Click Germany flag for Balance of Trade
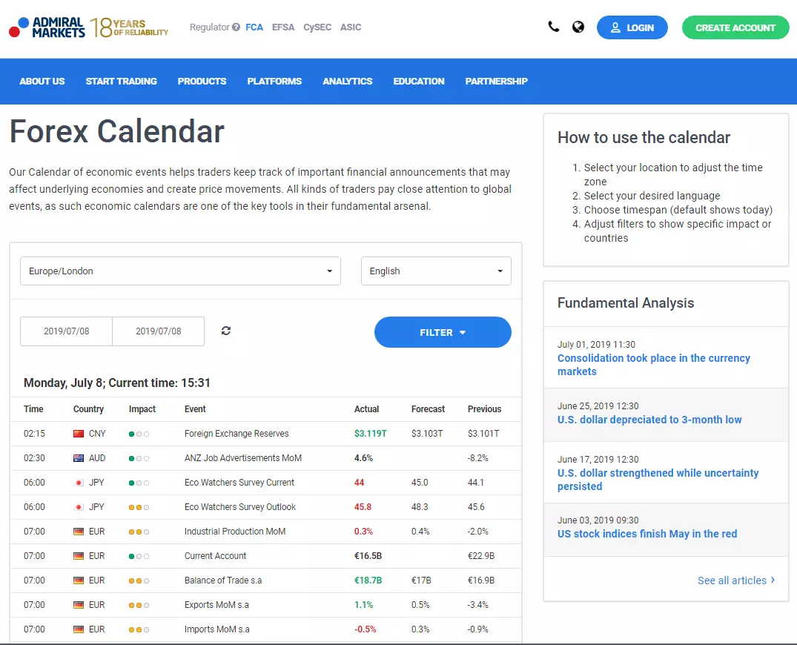 pyautogui.click(x=79, y=580)
